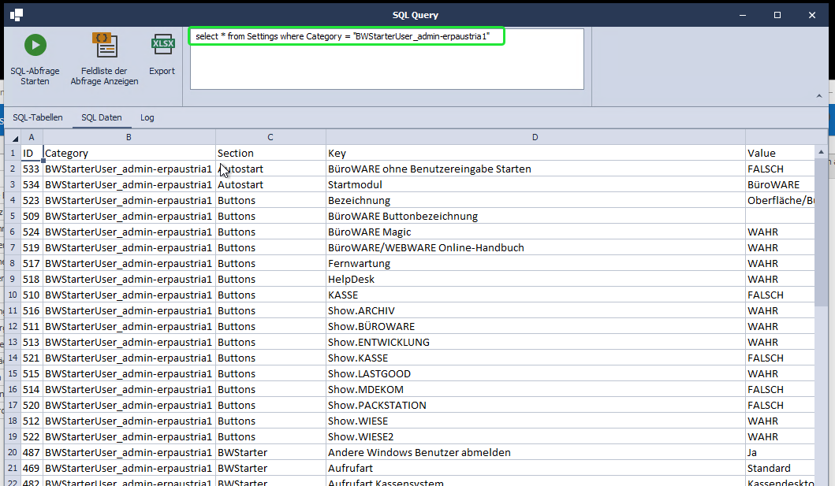Select 'BWStarter' section cell in row 20
This screenshot has height=486, width=835.
pyautogui.click(x=270, y=452)
